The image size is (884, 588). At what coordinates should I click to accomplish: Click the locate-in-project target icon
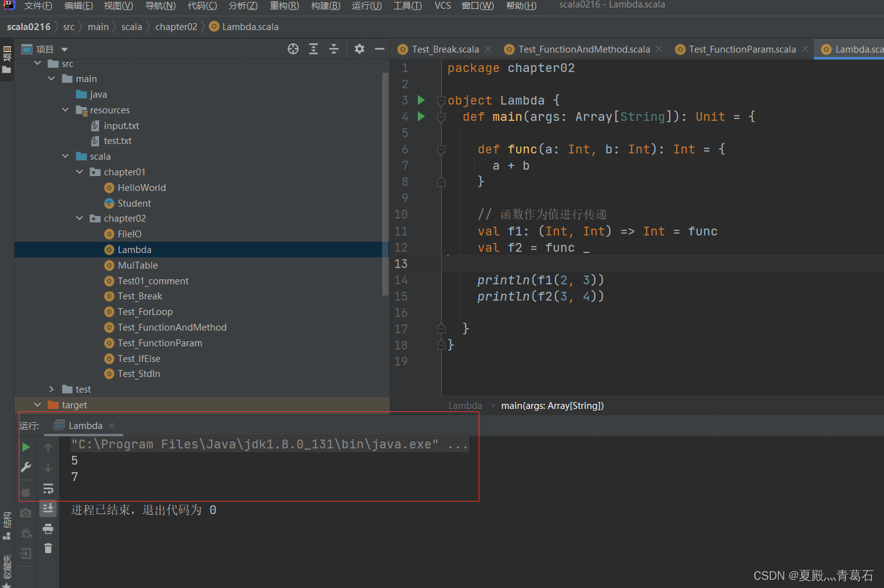[293, 49]
